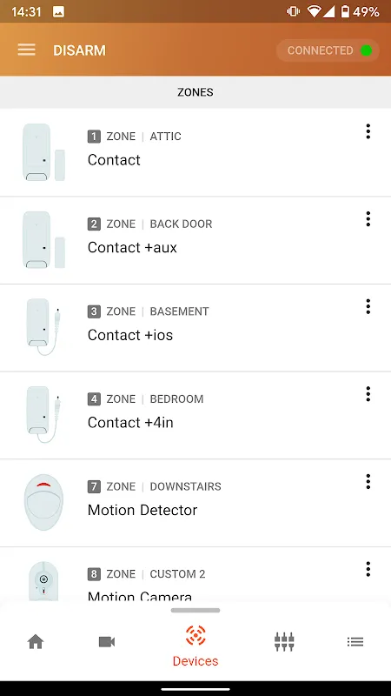Select the Attic door contact sensor image

click(x=44, y=152)
